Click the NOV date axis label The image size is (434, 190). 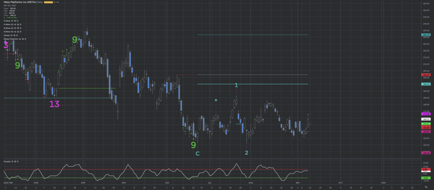point(383,182)
